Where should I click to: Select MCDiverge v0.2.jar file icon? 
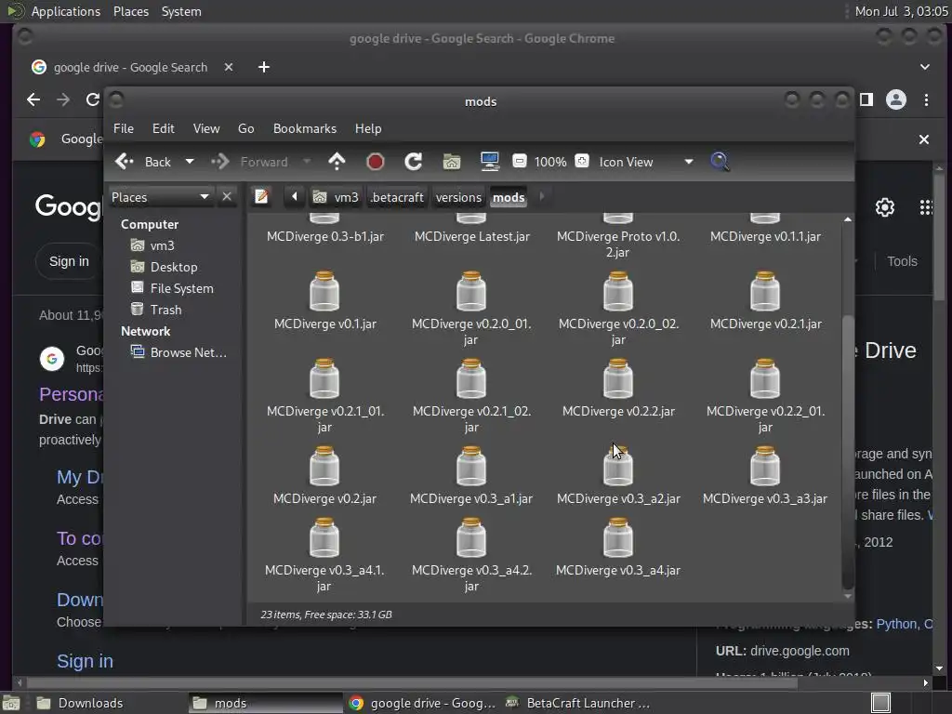pyautogui.click(x=324, y=467)
